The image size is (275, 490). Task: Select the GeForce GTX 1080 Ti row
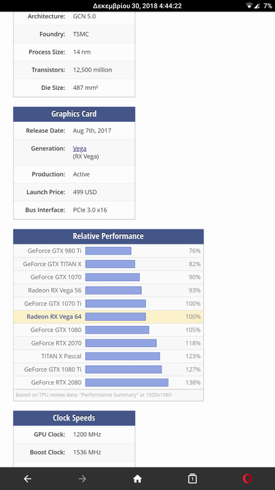[108, 370]
